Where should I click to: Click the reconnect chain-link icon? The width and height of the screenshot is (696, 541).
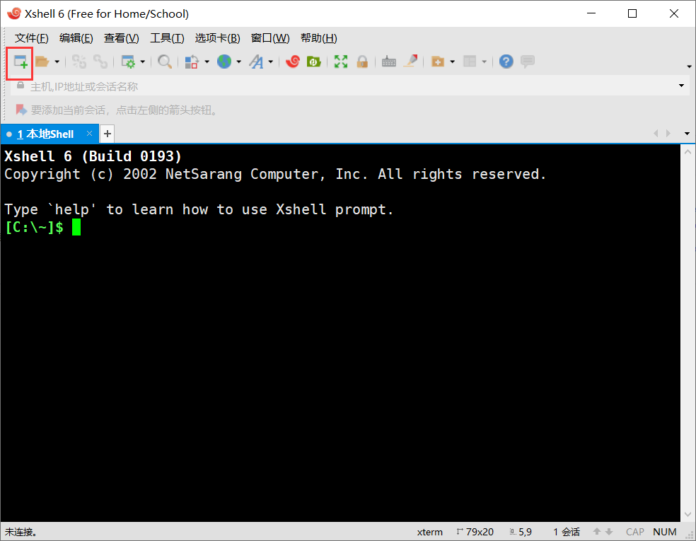pos(100,62)
